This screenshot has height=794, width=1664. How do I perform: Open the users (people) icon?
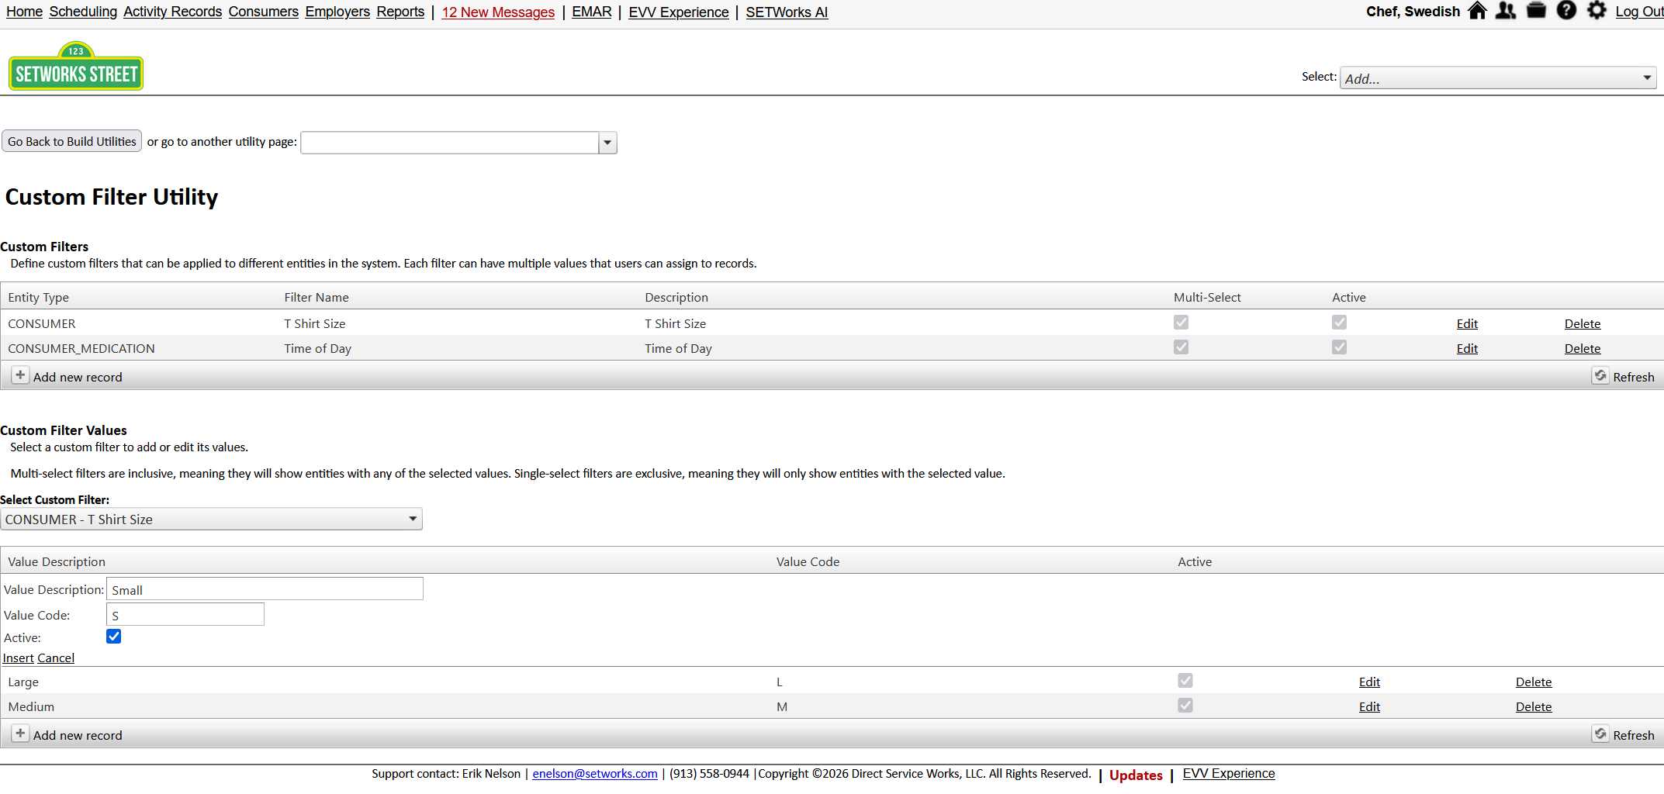(1506, 11)
